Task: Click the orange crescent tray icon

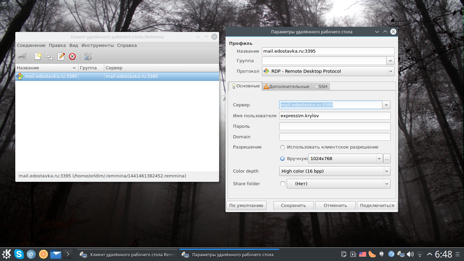Action: 372,254
